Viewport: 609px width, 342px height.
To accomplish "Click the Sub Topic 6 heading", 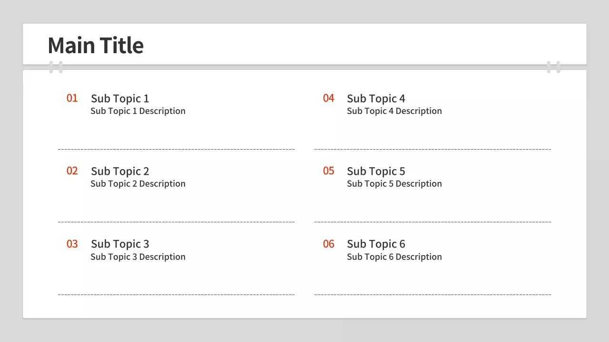I will coord(376,244).
